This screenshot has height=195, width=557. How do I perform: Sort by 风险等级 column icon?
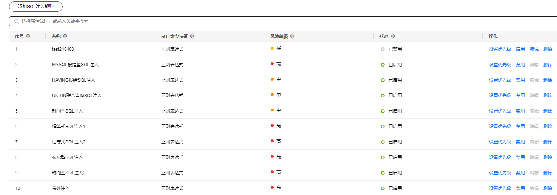[292, 36]
